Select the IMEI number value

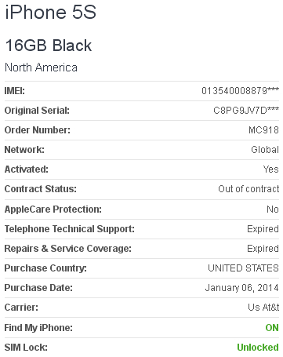(240, 91)
